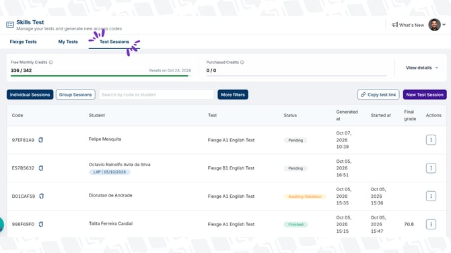Open actions menu for Dionatan de Andrade
The image size is (451, 253).
(x=431, y=196)
